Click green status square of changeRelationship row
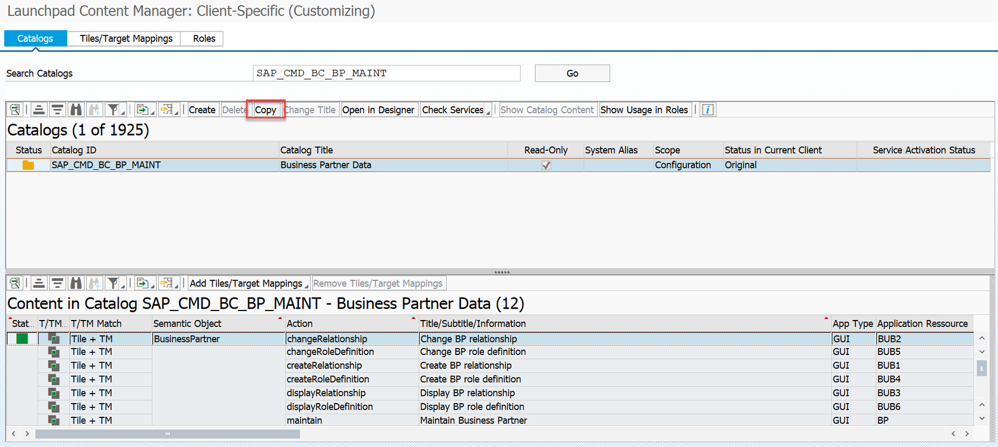This screenshot has width=998, height=447. pos(22,338)
